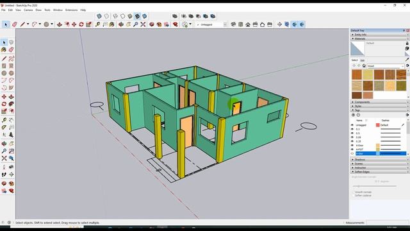
Task: Check Soften coplanar checkbox
Action: tap(353, 196)
